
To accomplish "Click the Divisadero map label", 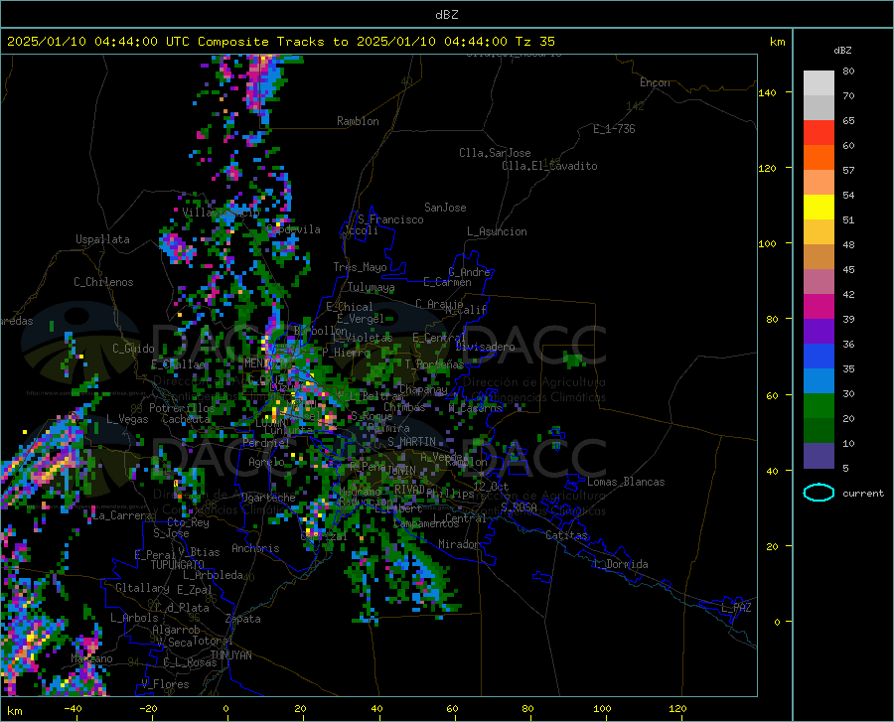I will (485, 347).
